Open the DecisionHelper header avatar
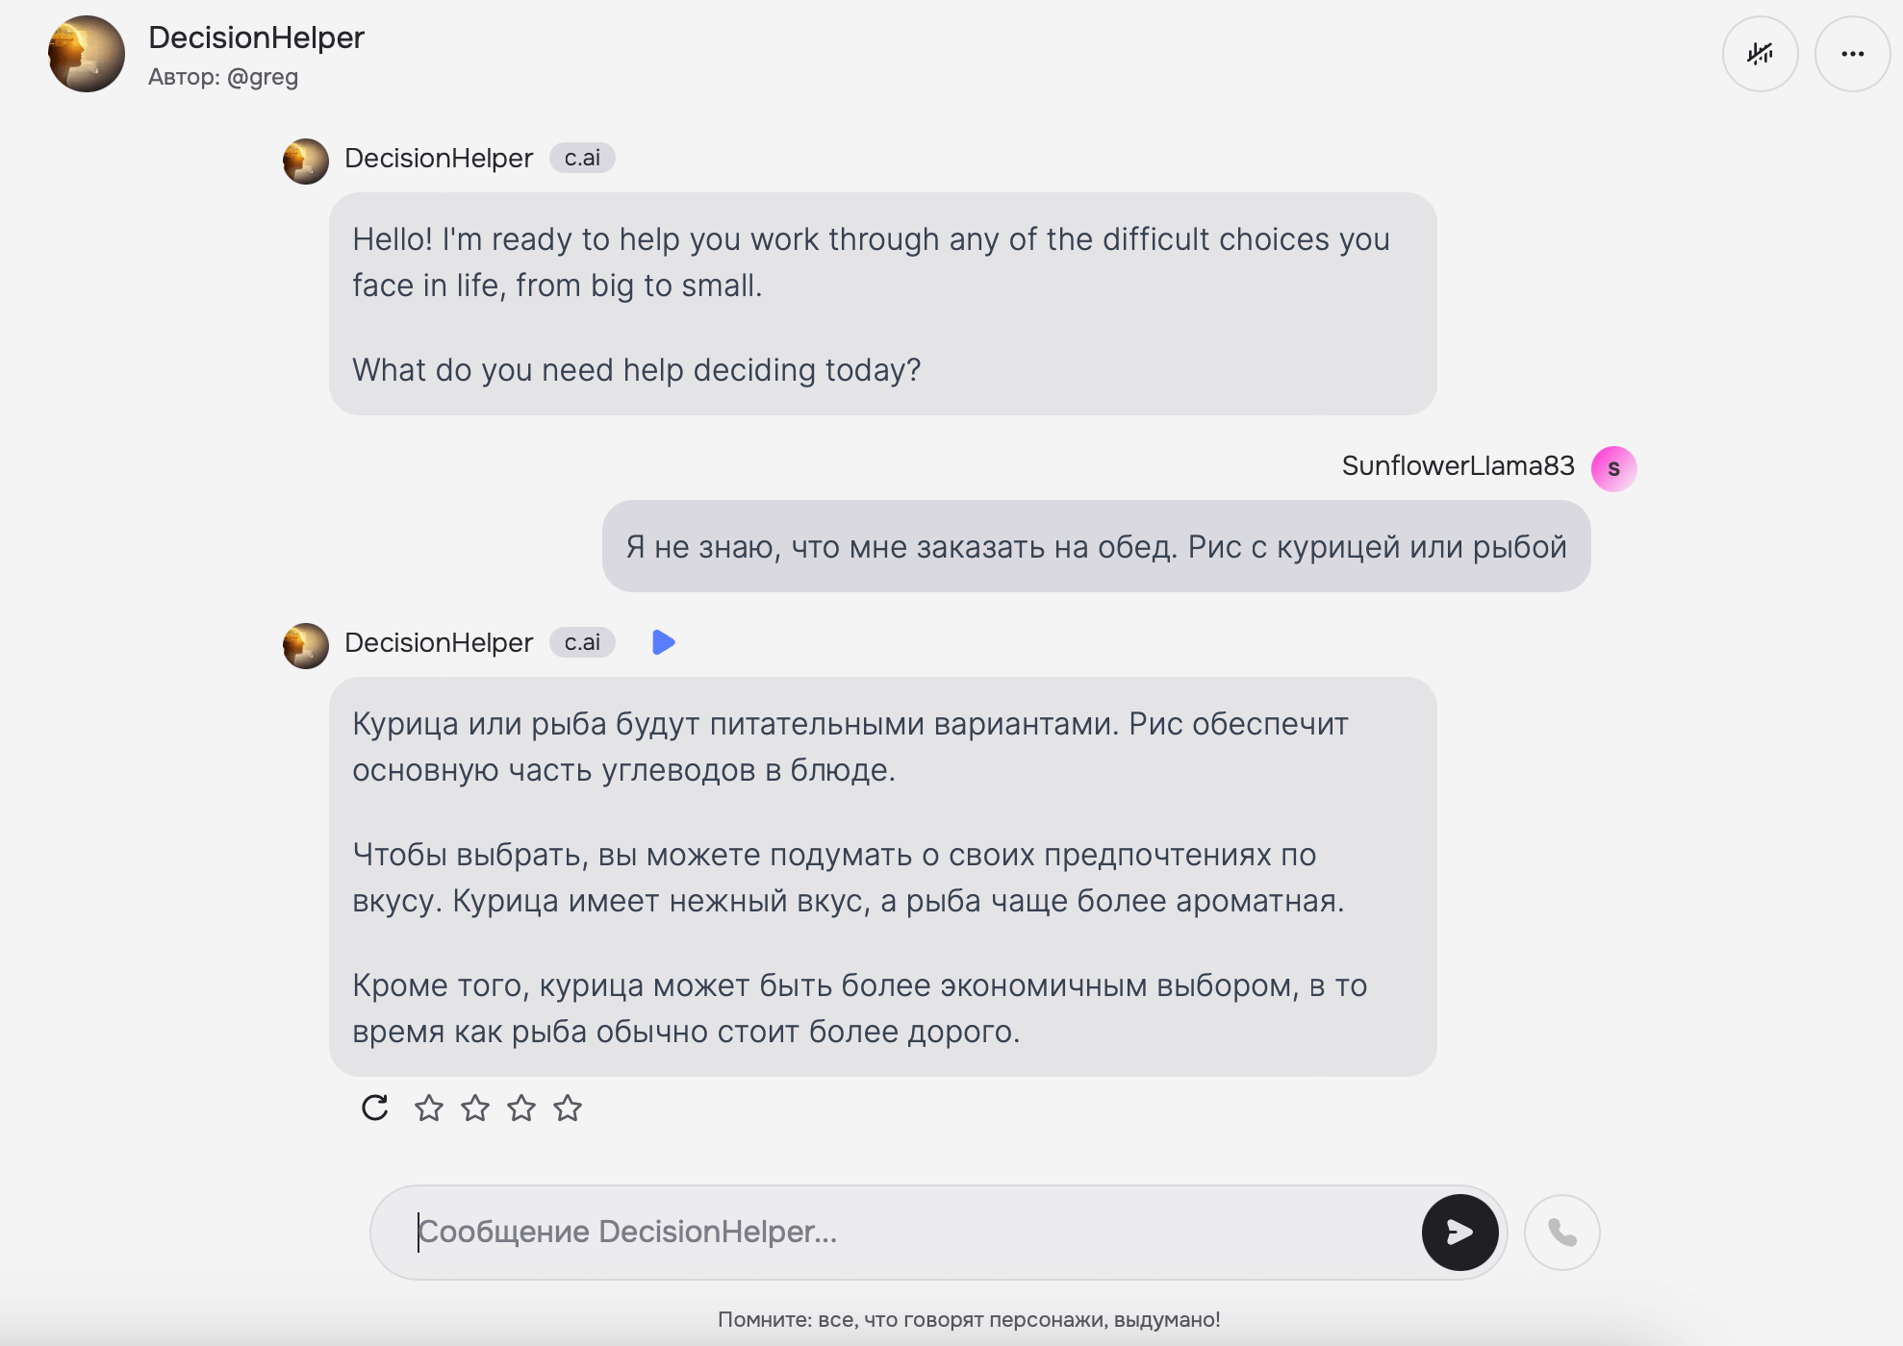 [87, 54]
